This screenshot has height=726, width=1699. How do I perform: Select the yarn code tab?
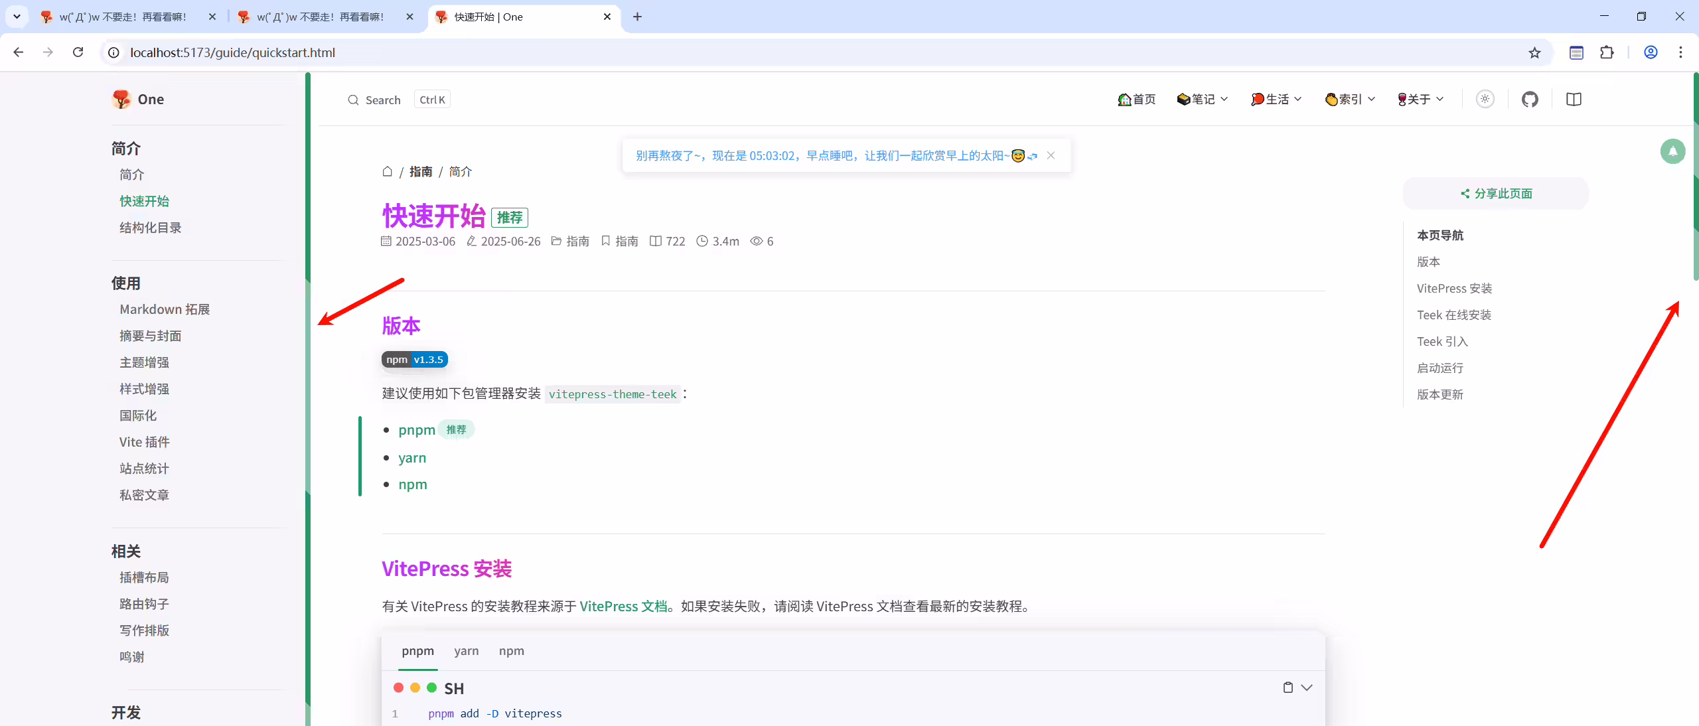466,651
